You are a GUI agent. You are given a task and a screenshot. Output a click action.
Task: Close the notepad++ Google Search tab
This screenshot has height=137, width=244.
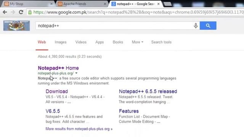click(159, 4)
